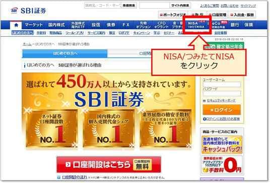This screenshot has height=183, width=270.
Task: Open the 国内株式 menu
Action: click(x=56, y=25)
